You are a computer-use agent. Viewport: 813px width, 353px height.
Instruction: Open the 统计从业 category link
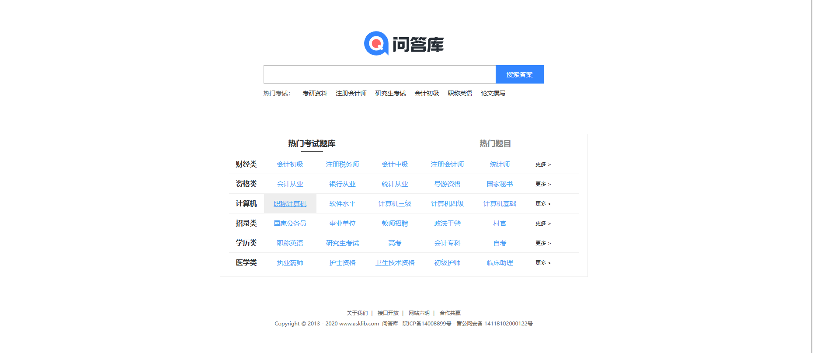pos(395,184)
